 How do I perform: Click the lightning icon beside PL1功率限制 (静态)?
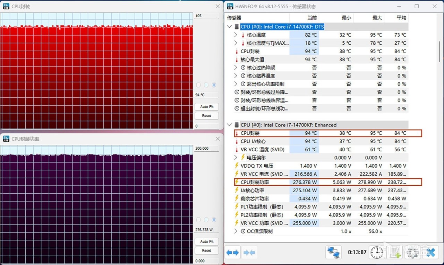coord(237,207)
